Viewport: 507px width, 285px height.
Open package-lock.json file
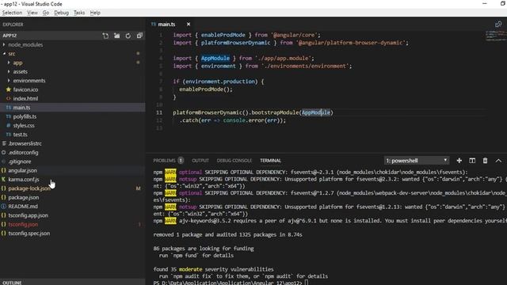pyautogui.click(x=29, y=188)
